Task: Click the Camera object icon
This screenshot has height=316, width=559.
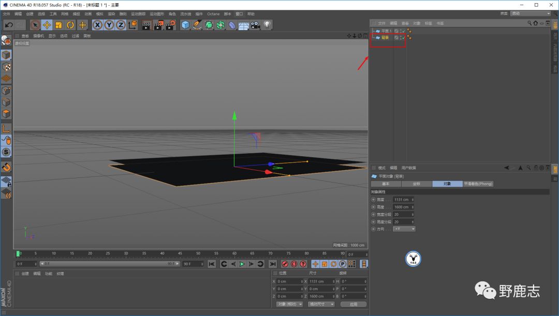Action: point(255,25)
